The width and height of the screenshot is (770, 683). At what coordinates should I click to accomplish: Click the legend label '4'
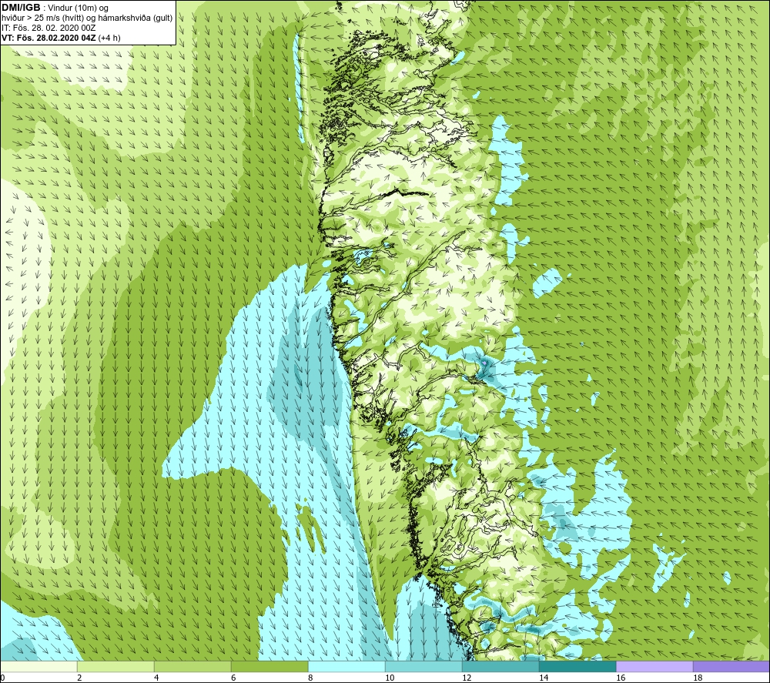tap(156, 678)
